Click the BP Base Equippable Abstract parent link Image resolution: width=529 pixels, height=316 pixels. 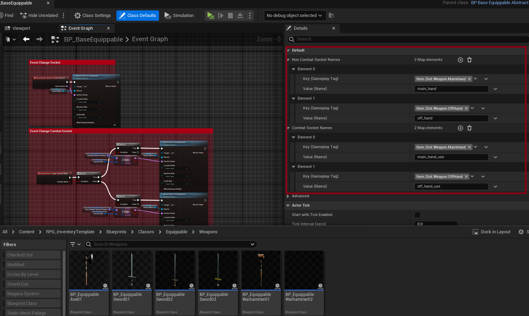(x=500, y=3)
